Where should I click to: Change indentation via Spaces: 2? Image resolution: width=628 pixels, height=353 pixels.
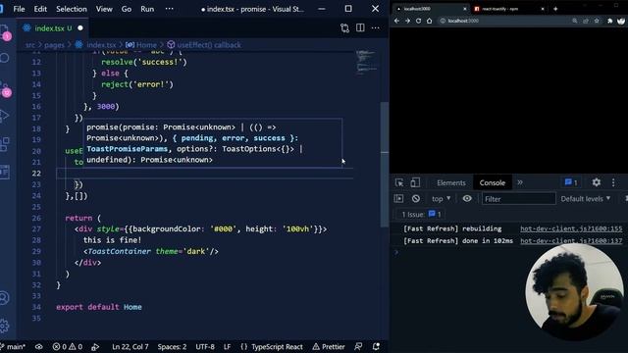[x=172, y=346]
